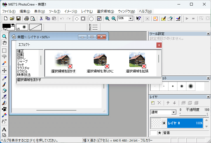This screenshot has height=143, width=211.
Task: Click the Redo arrow
Action: 69,18
